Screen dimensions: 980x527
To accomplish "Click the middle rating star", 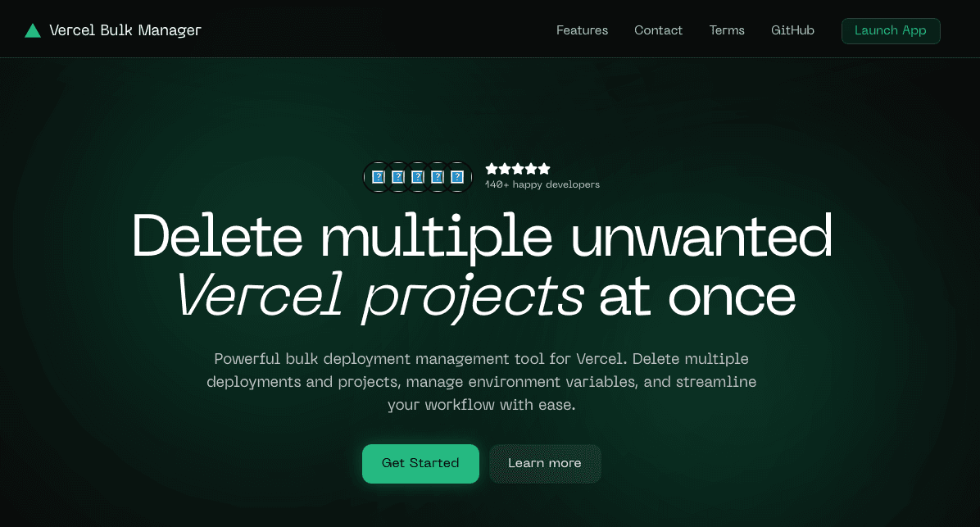I will [x=518, y=169].
